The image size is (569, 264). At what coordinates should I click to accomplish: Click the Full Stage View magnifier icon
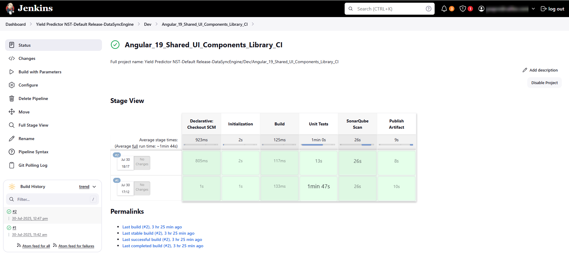pos(12,125)
